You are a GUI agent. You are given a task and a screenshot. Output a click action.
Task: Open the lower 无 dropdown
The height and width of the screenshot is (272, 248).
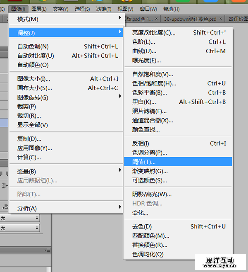click(x=19, y=228)
